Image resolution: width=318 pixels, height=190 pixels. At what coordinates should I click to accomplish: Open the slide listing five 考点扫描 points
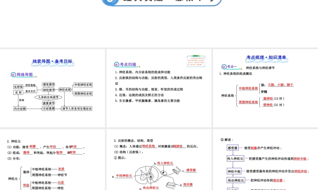159,88
